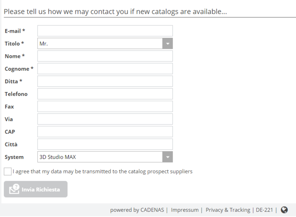The width and height of the screenshot is (296, 217).
Task: Open the Titolo dropdown arrow
Action: [x=168, y=44]
